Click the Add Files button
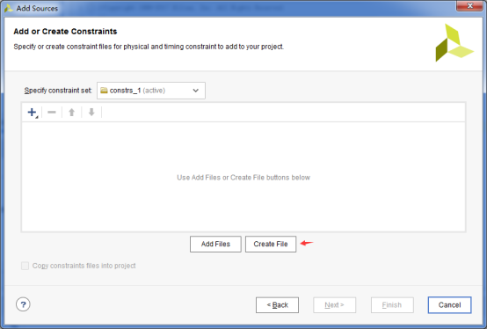The image size is (487, 329). [x=215, y=245]
